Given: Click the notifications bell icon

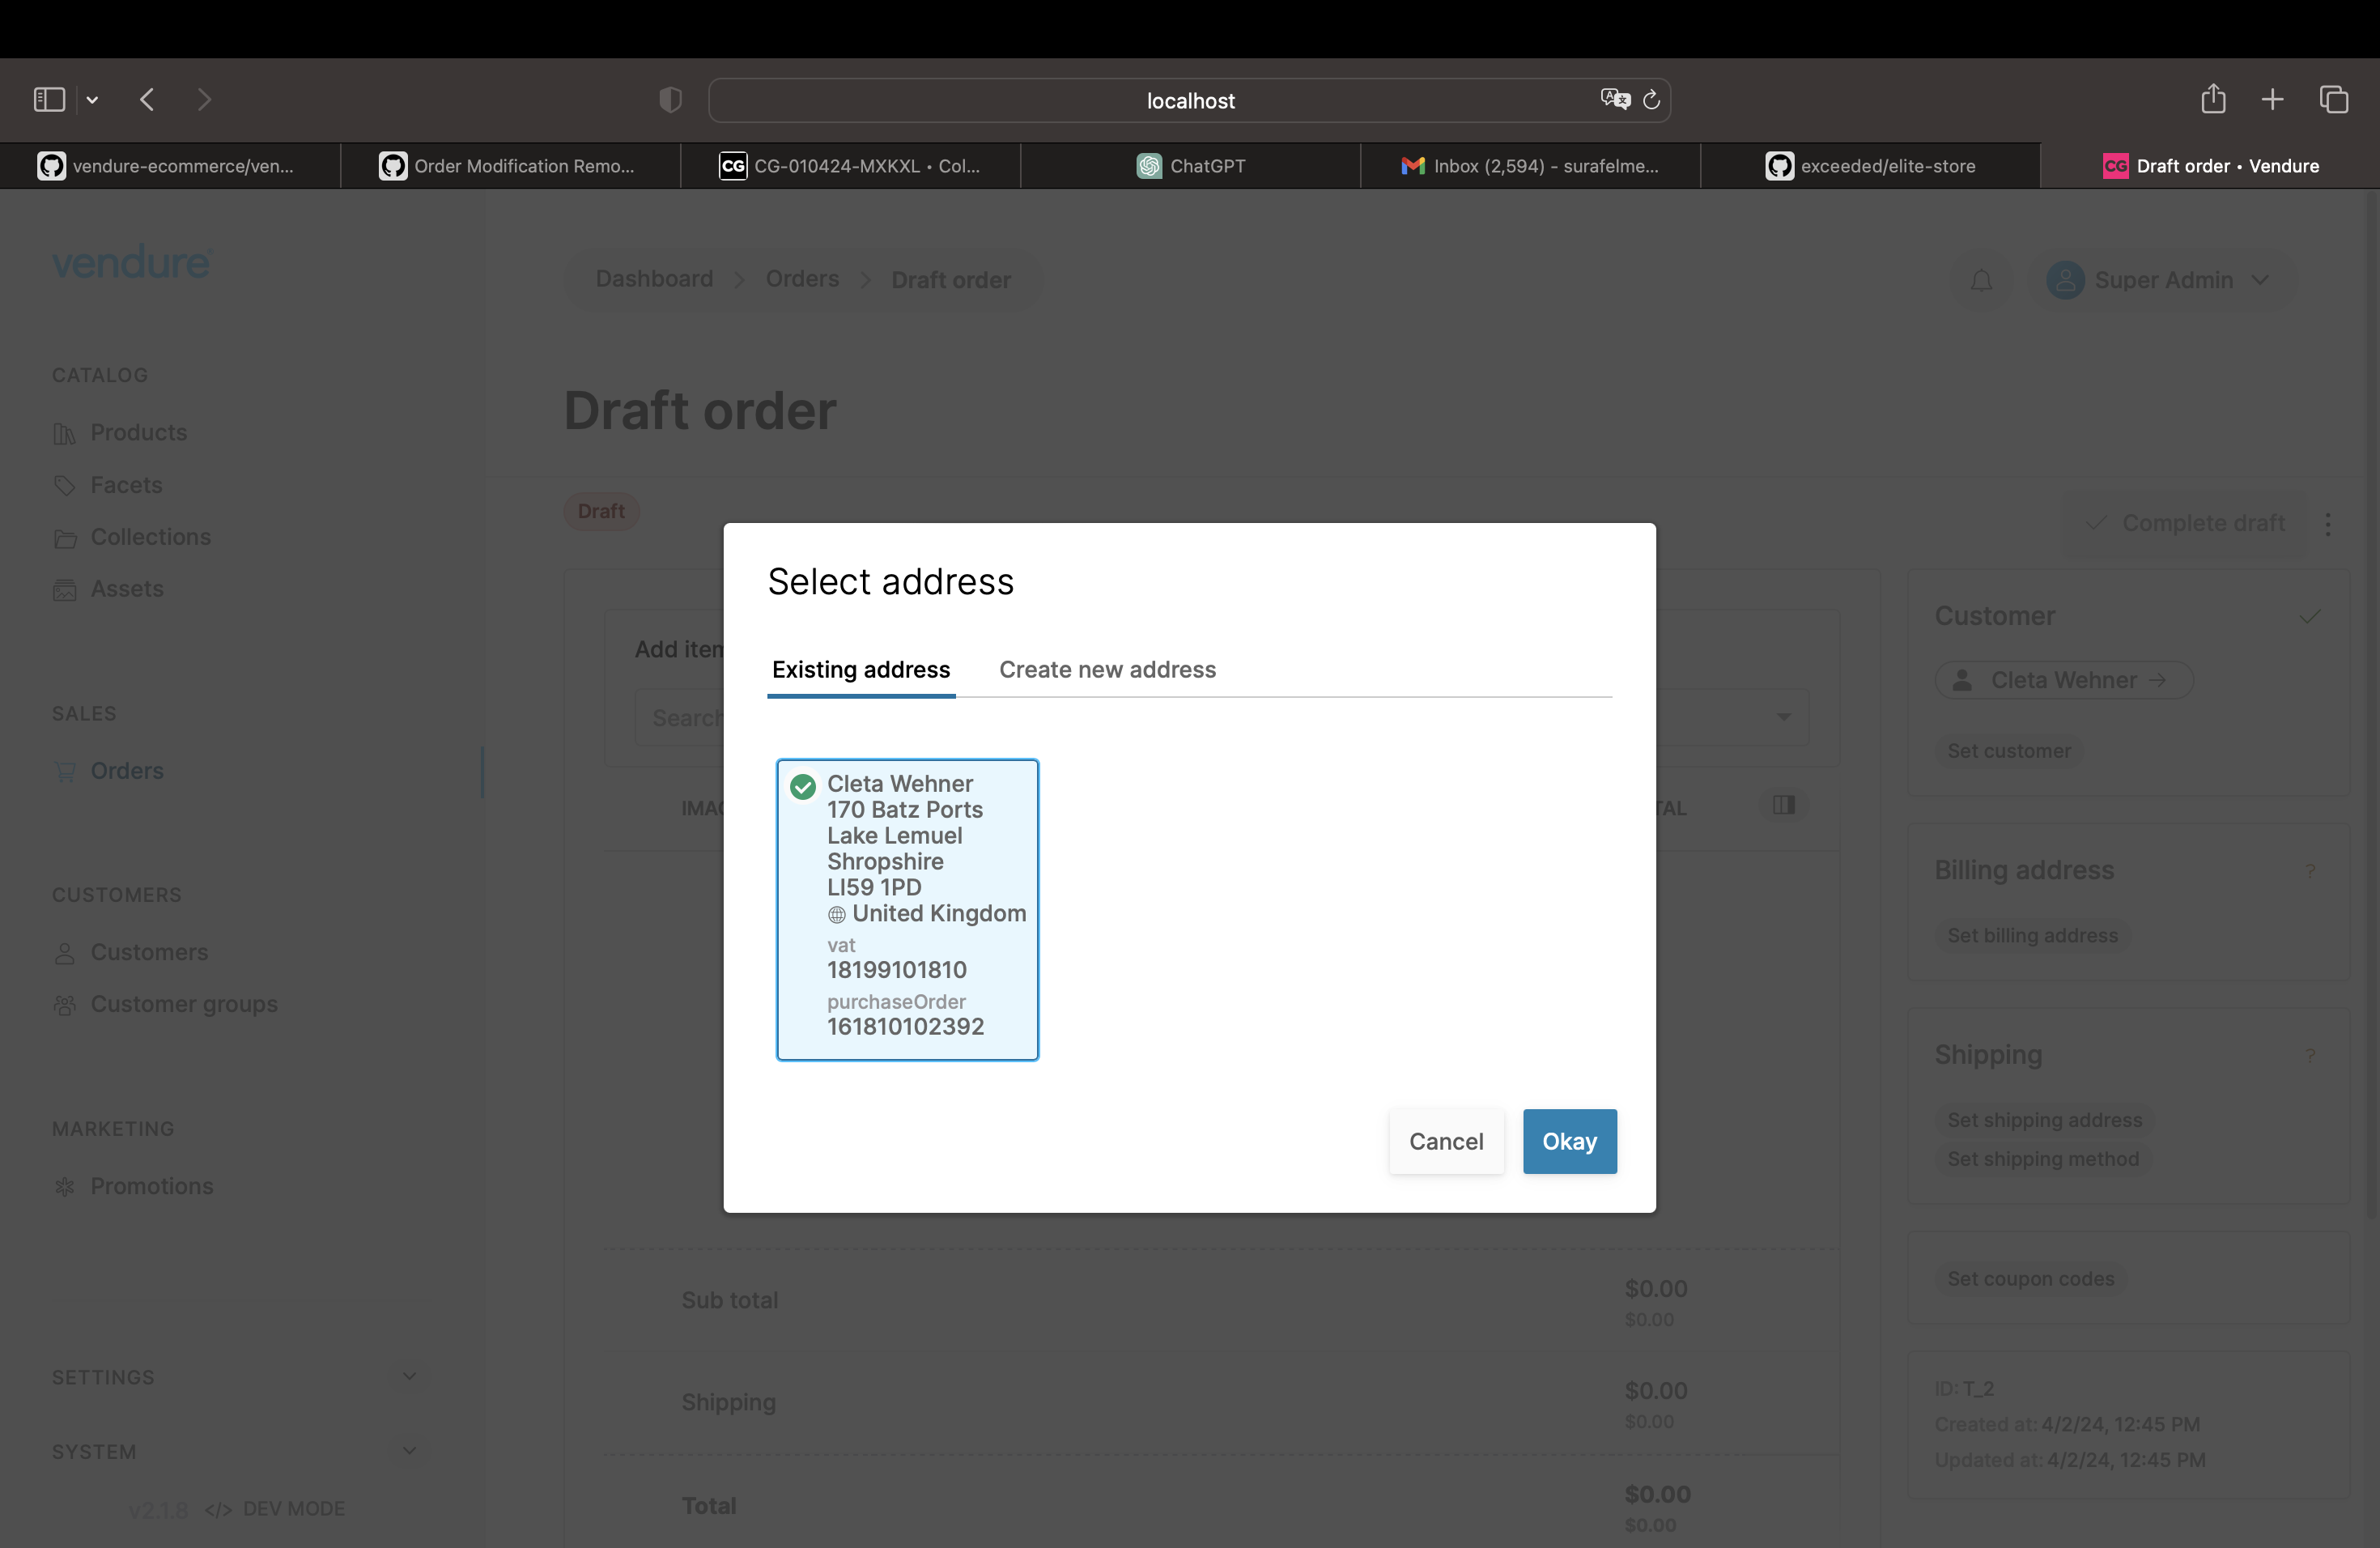Looking at the screenshot, I should click(x=1981, y=281).
